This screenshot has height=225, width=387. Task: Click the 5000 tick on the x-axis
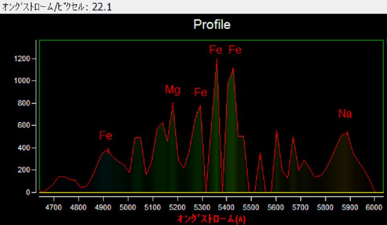(128, 207)
